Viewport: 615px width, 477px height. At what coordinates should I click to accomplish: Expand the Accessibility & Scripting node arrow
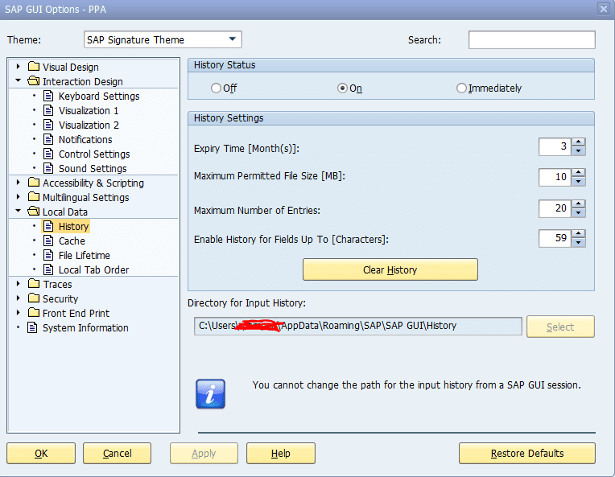[x=18, y=183]
